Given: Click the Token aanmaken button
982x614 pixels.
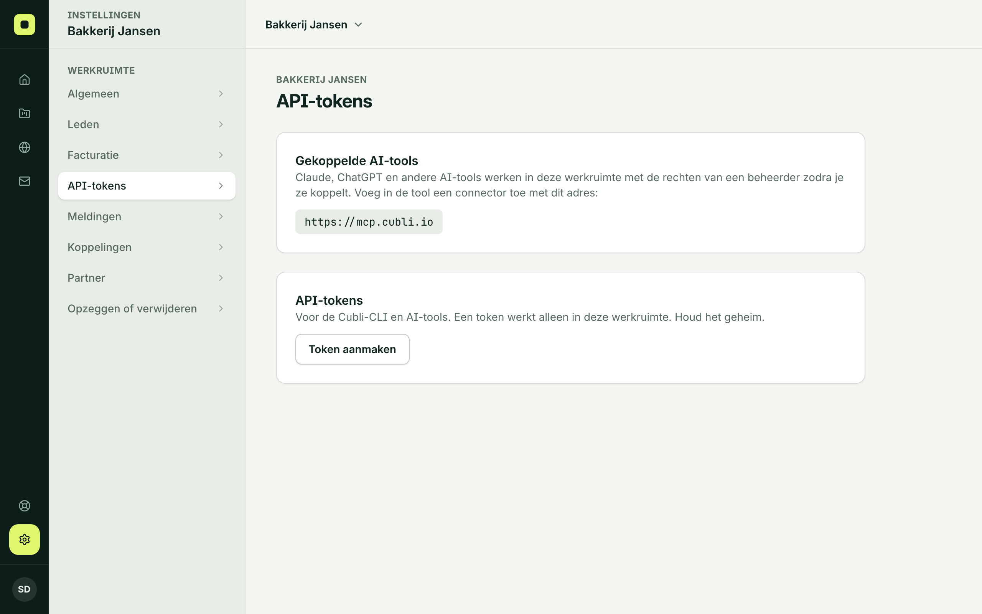Looking at the screenshot, I should 352,349.
